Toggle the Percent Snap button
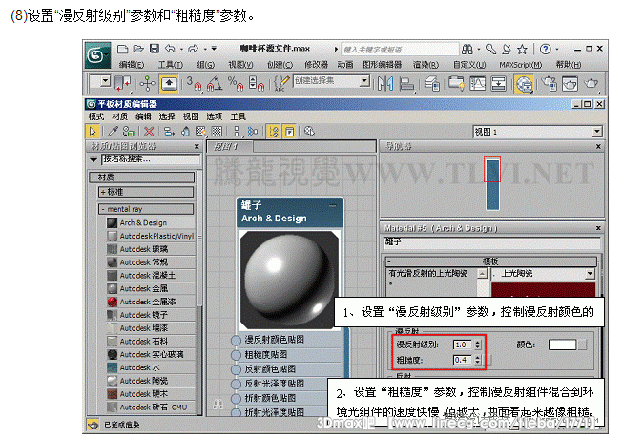Viewport: 623px width, 439px height. pyautogui.click(x=236, y=83)
